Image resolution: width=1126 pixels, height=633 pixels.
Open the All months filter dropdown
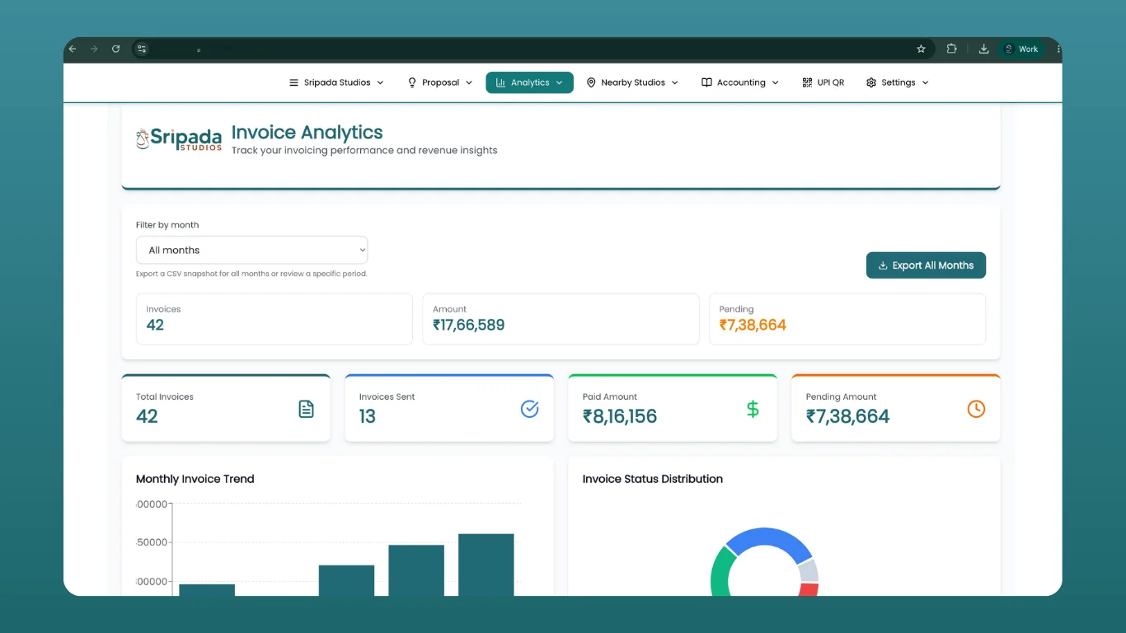click(252, 251)
